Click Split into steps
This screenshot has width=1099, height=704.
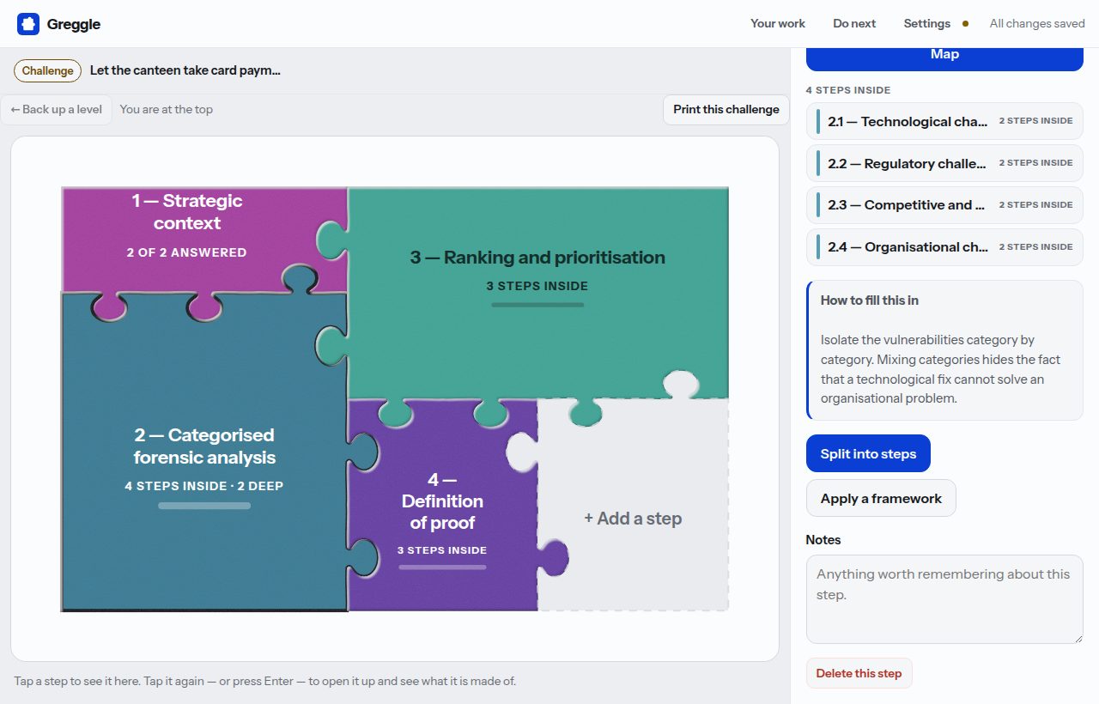pos(868,453)
